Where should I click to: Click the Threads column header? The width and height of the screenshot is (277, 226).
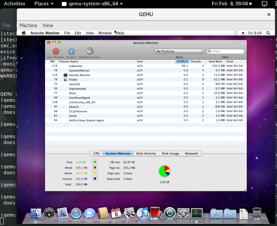pos(197,61)
